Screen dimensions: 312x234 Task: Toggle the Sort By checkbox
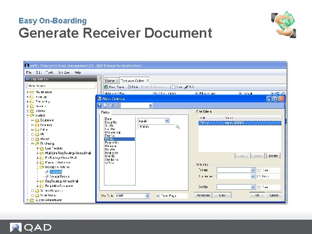(x=259, y=187)
